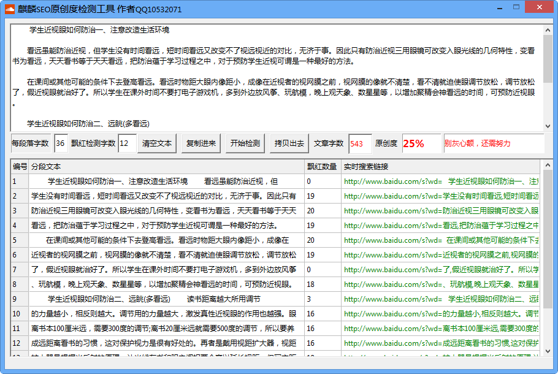Click the 编号 column header

coord(20,167)
